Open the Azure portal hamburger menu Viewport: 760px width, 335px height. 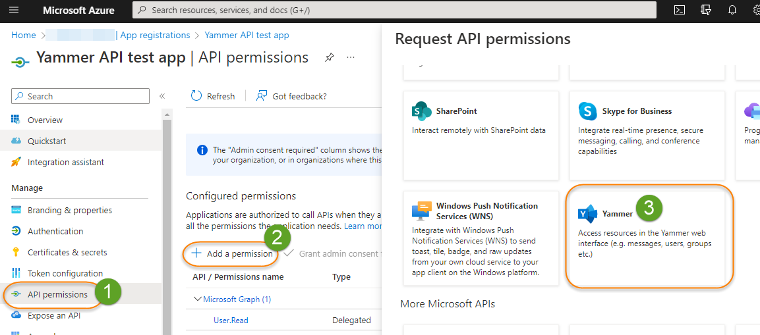pyautogui.click(x=14, y=10)
